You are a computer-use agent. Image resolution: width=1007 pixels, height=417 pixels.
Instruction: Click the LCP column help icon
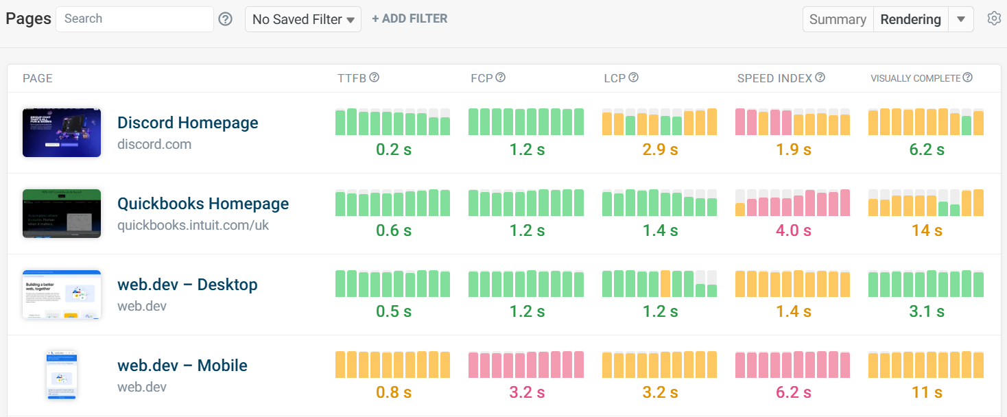[x=635, y=78]
